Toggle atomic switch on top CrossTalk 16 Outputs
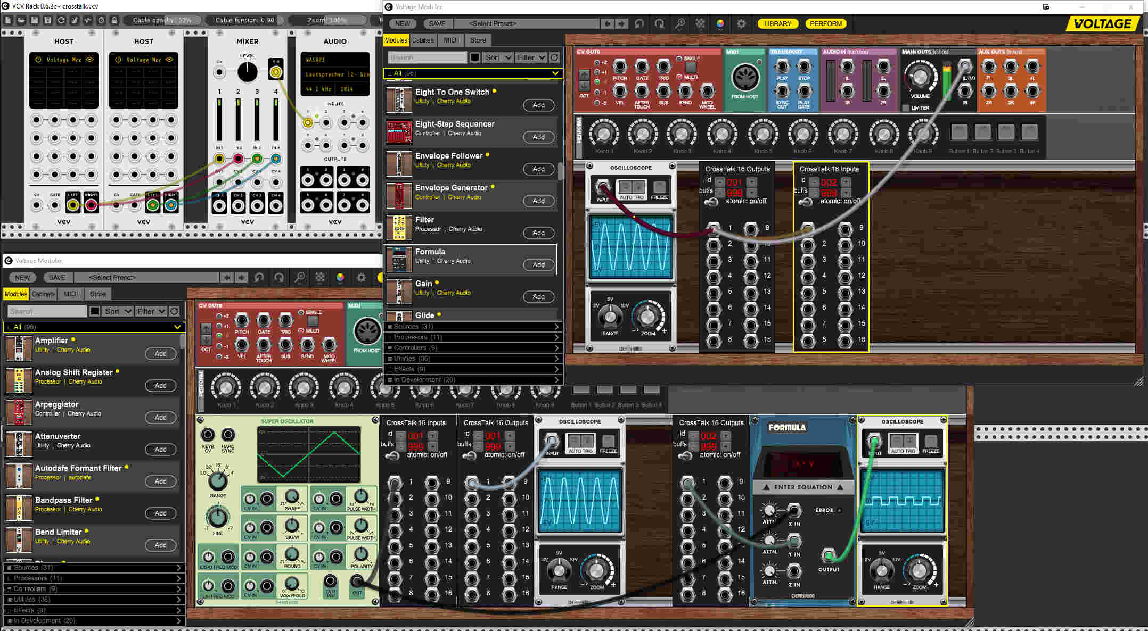This screenshot has width=1148, height=631. tap(711, 202)
